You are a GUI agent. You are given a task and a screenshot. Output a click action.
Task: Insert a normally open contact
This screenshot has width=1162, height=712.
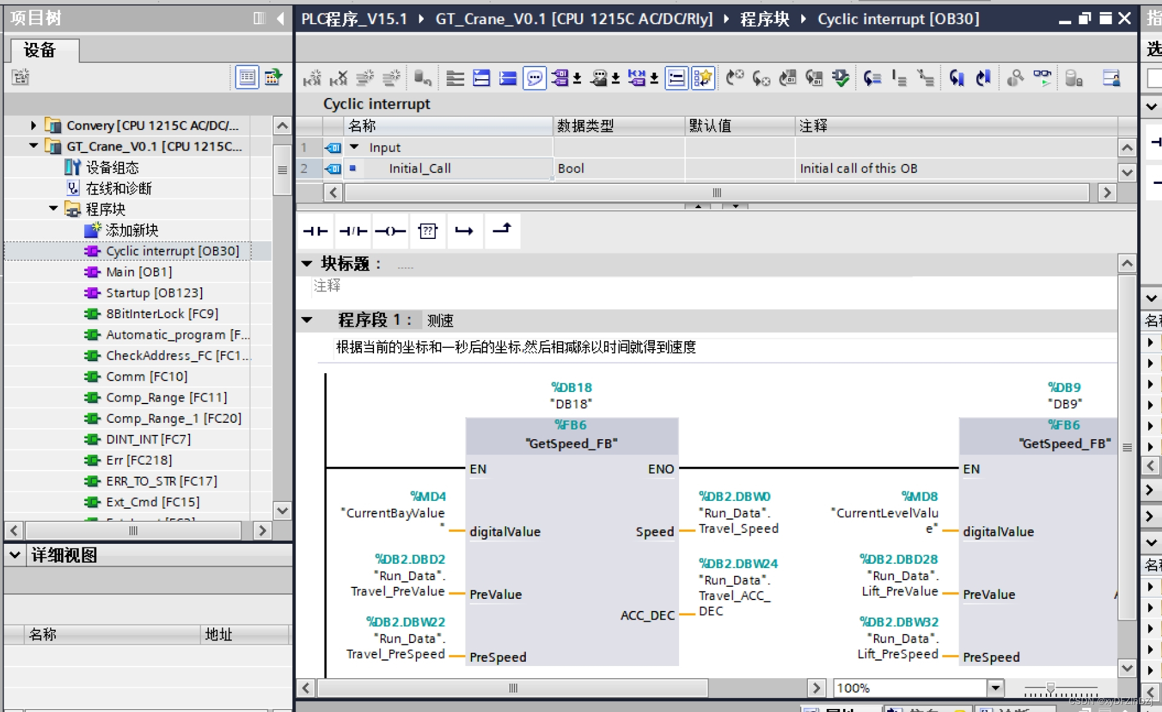315,231
